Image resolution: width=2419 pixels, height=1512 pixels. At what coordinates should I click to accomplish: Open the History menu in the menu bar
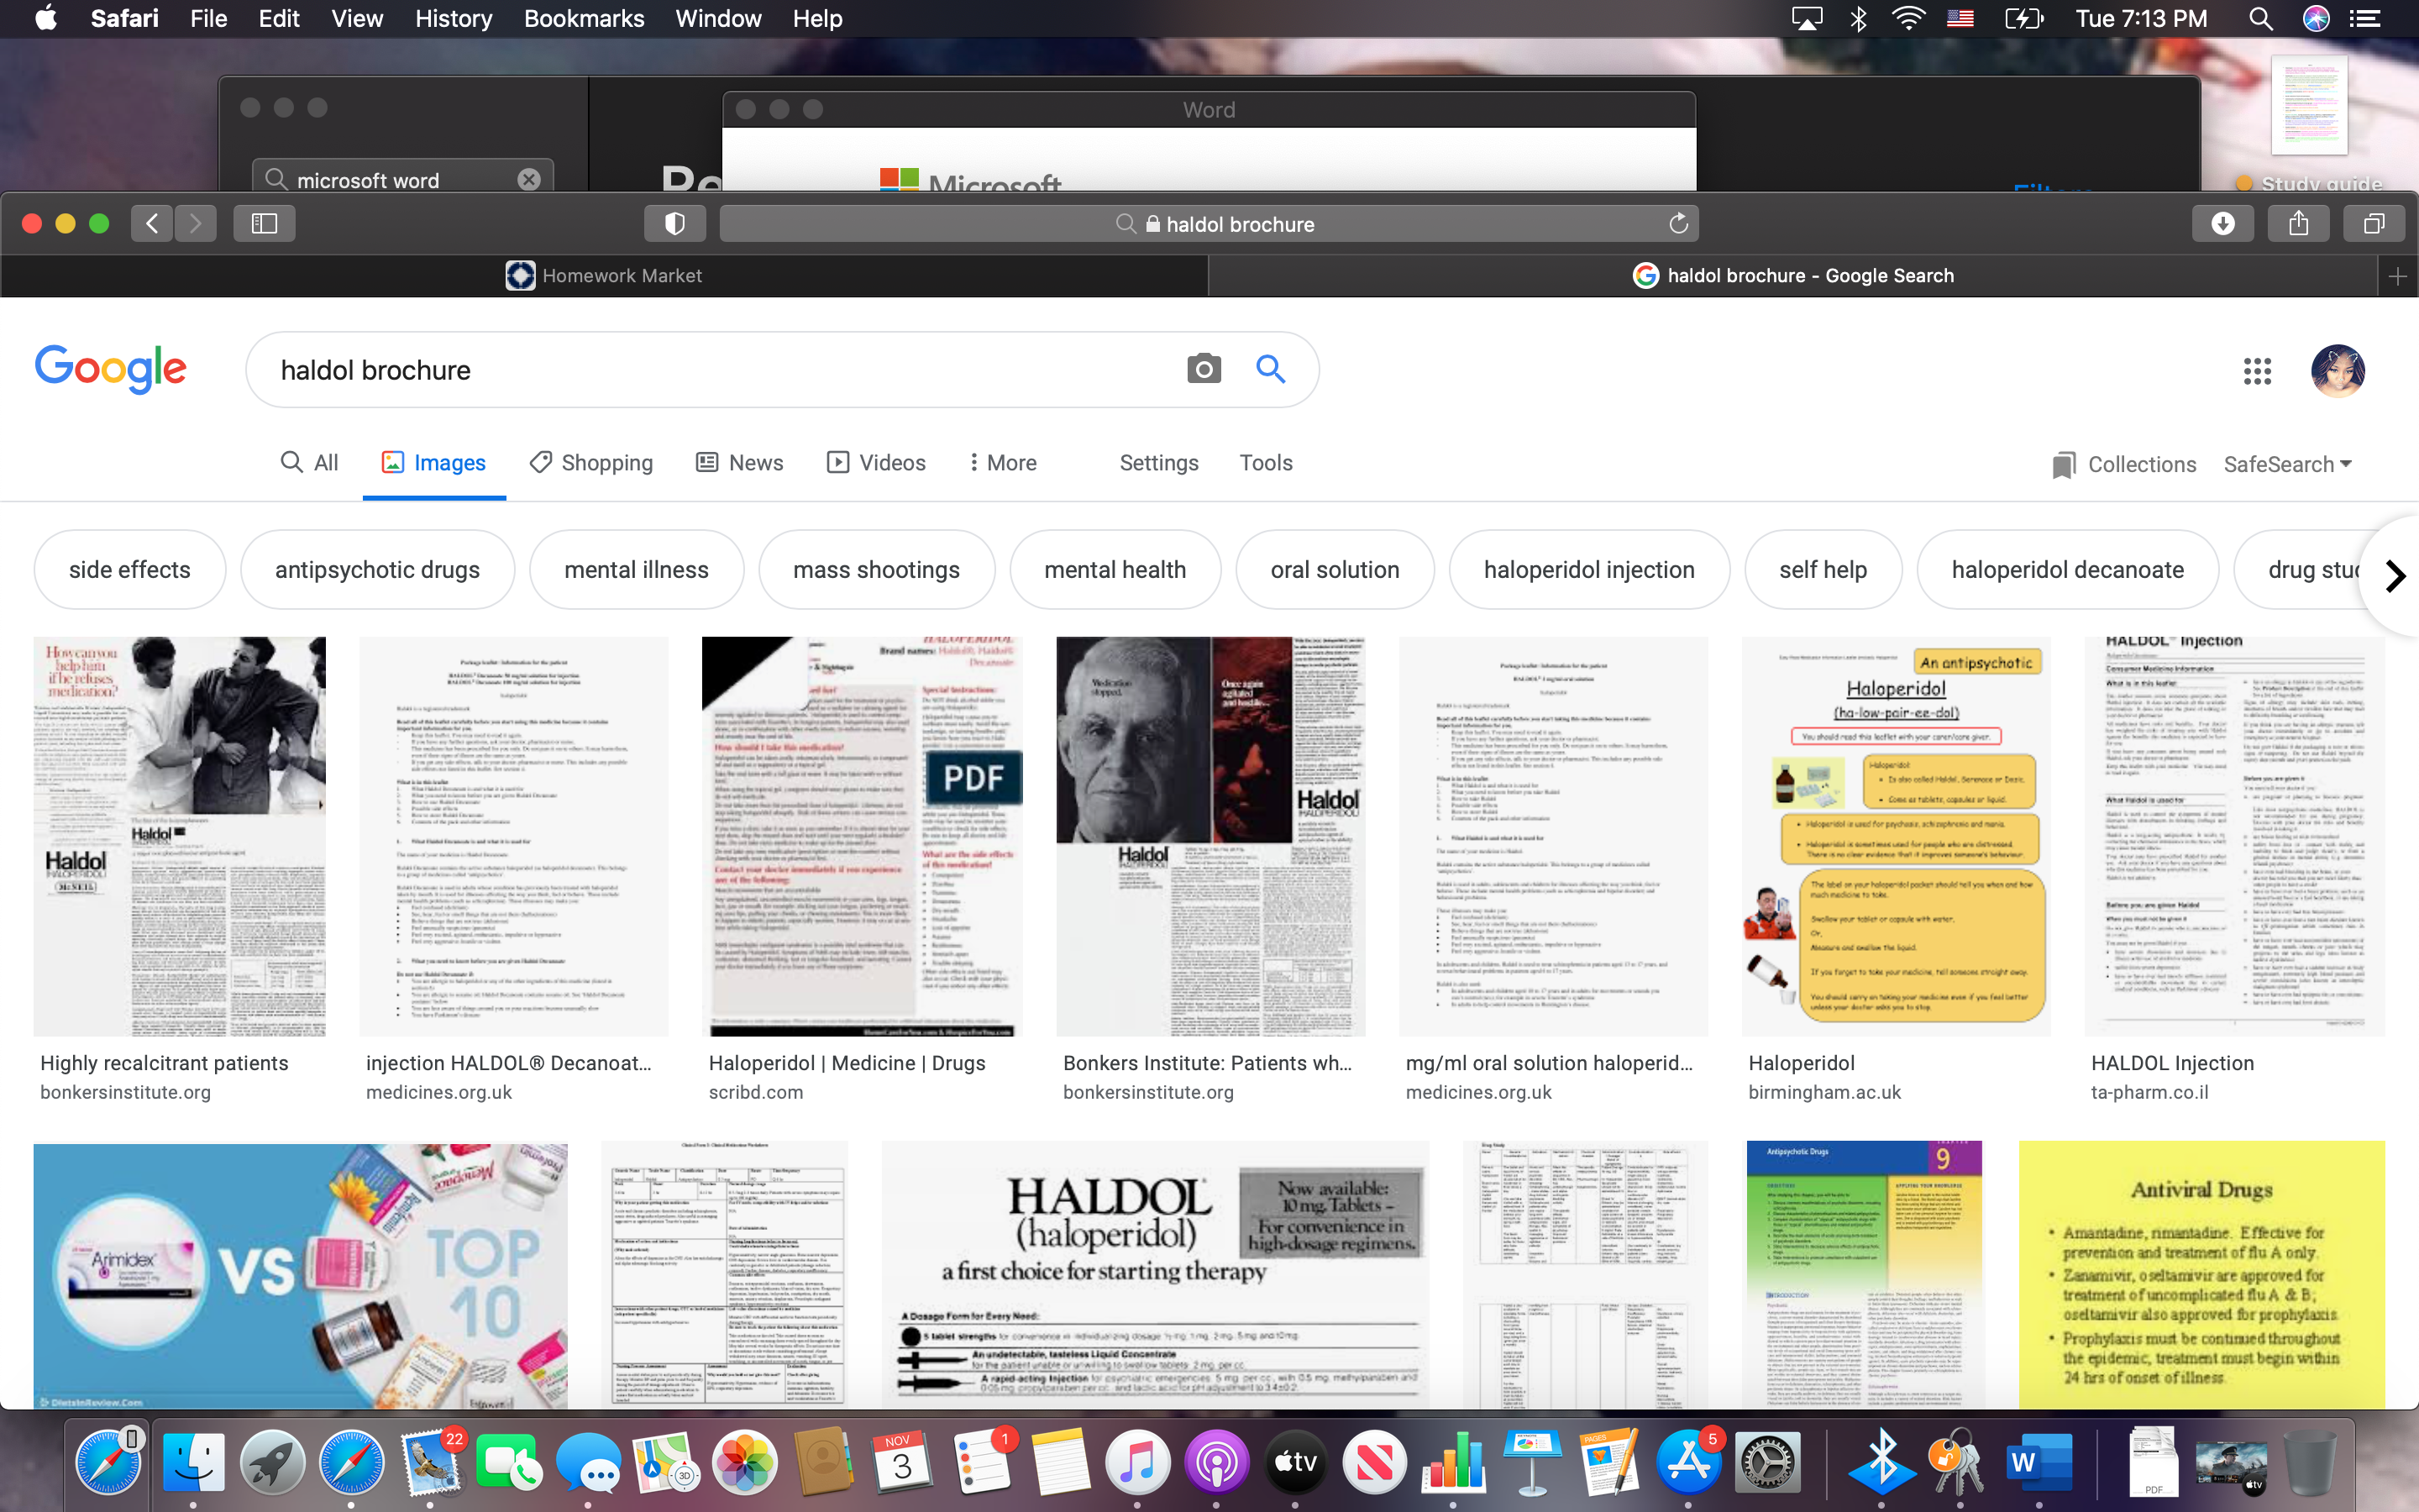(x=454, y=18)
